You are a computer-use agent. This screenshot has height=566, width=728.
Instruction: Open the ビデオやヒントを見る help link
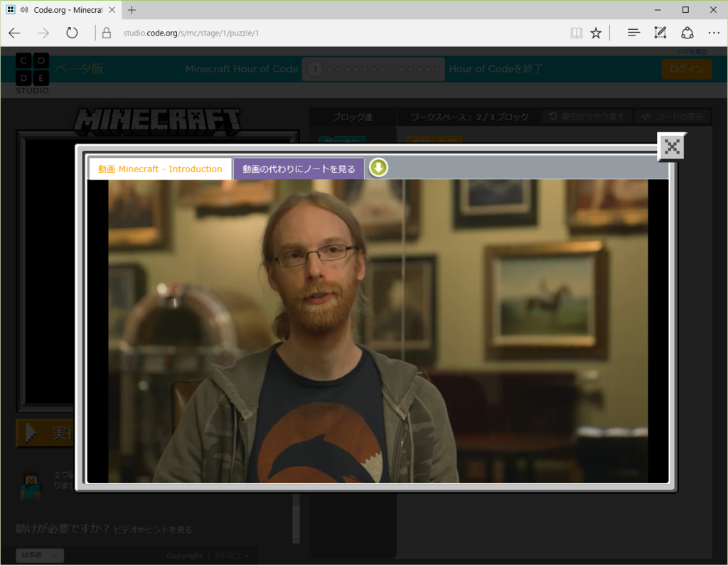click(x=153, y=530)
